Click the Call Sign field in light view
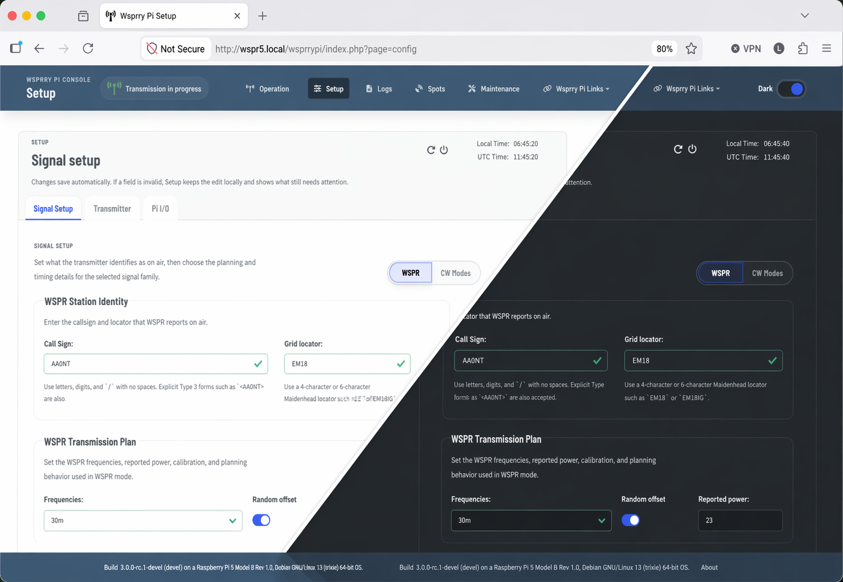The width and height of the screenshot is (843, 582). [156, 364]
